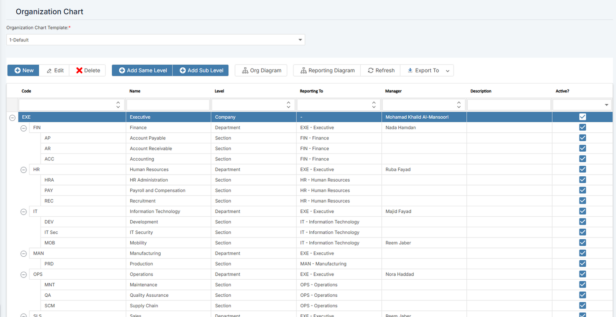Collapse the FIN Finance tree node
Viewport: 616px width, 317px height.
pyautogui.click(x=24, y=128)
